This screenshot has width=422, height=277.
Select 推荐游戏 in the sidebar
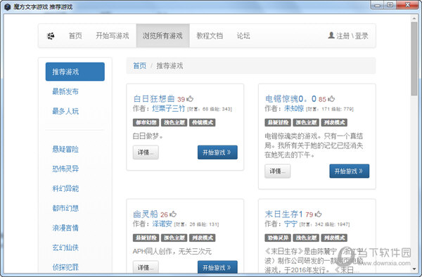75,72
